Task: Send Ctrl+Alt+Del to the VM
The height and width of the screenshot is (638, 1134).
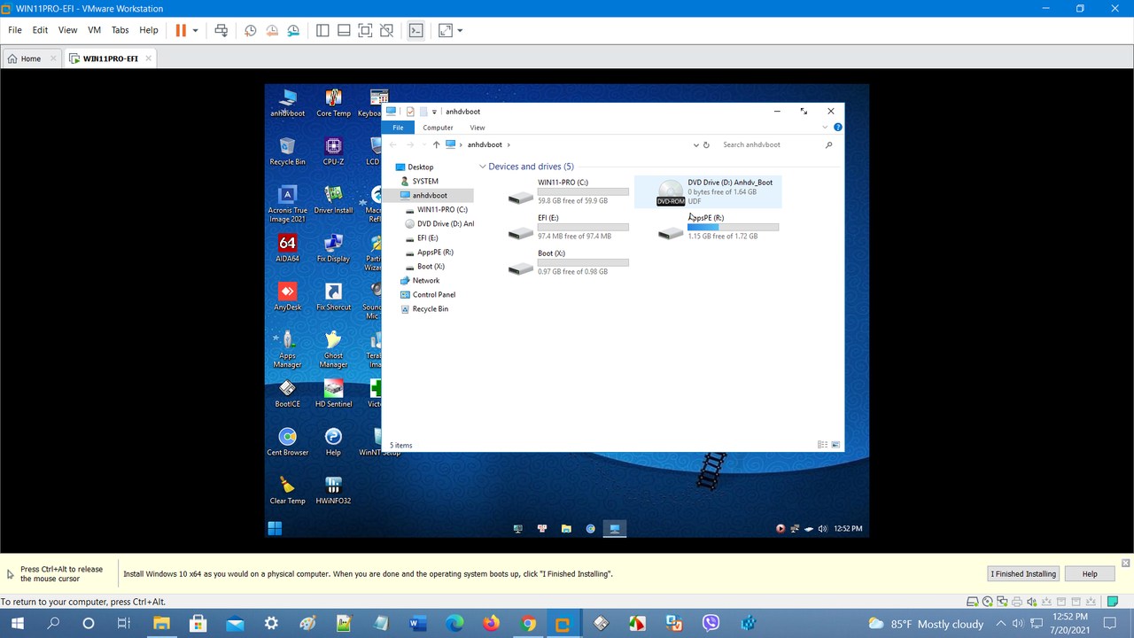Action: (x=221, y=30)
